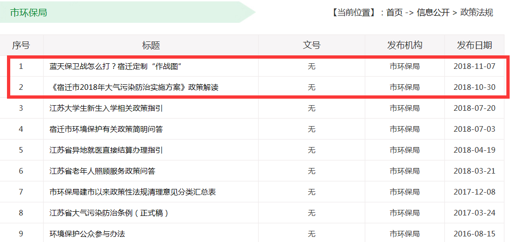Click the 市环保局 publisher cell in row 9
518x242 pixels.
pos(405,234)
